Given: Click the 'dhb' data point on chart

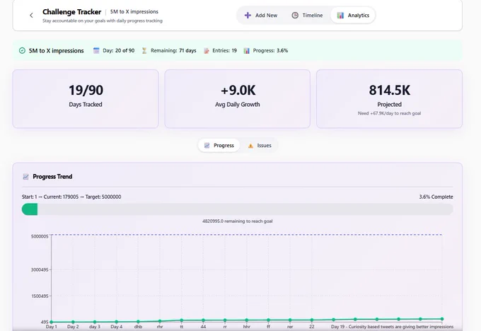Looking at the screenshot, I should [x=138, y=322].
